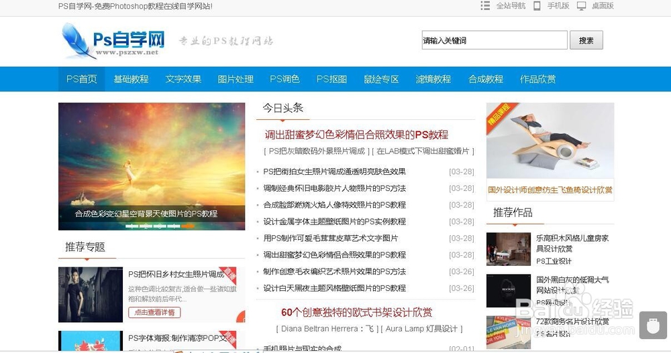671x353 pixels.
Task: Open the PS抠图 menu item
Action: tap(331, 79)
